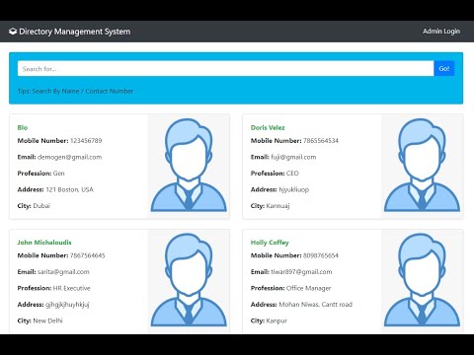Click the city Dubai
The height and width of the screenshot is (355, 474).
(x=41, y=206)
